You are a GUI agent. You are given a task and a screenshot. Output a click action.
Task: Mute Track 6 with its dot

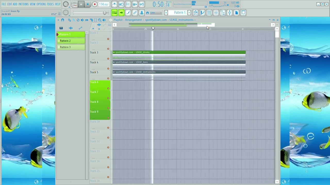(108, 88)
